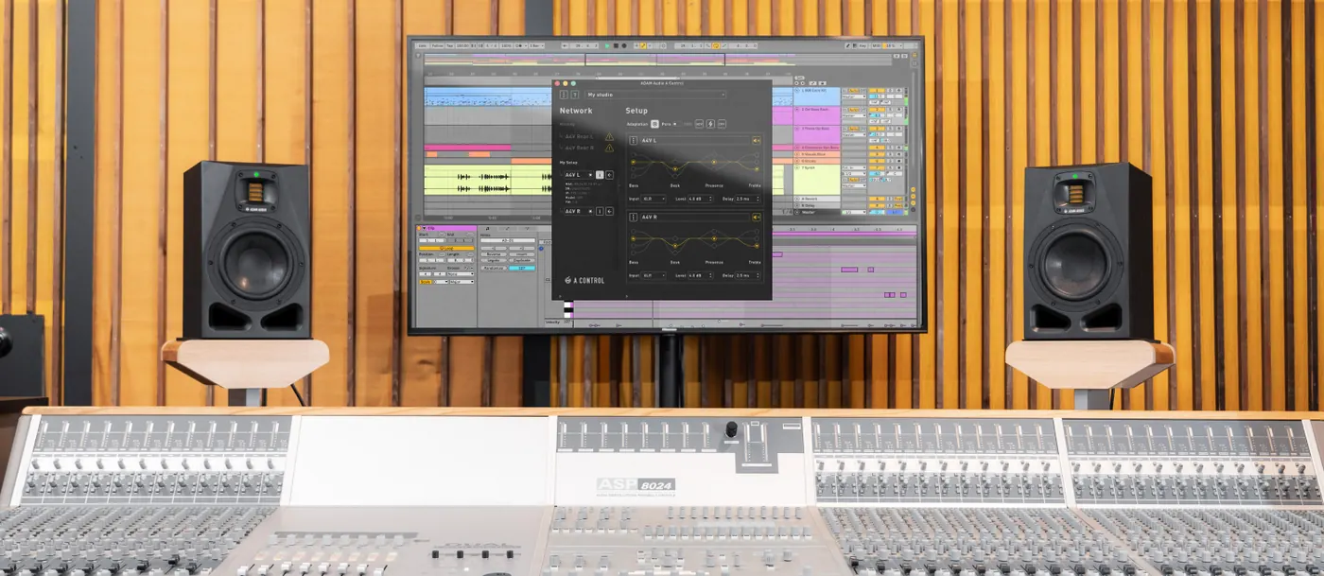Mute the A4V R speaker

point(756,217)
